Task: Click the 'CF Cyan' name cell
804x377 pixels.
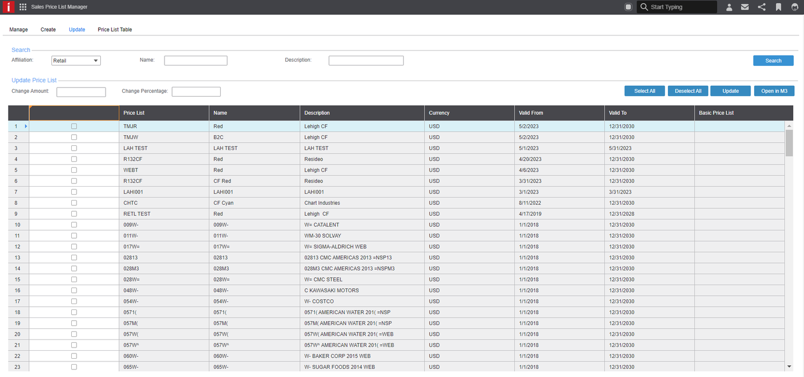Action: click(255, 203)
